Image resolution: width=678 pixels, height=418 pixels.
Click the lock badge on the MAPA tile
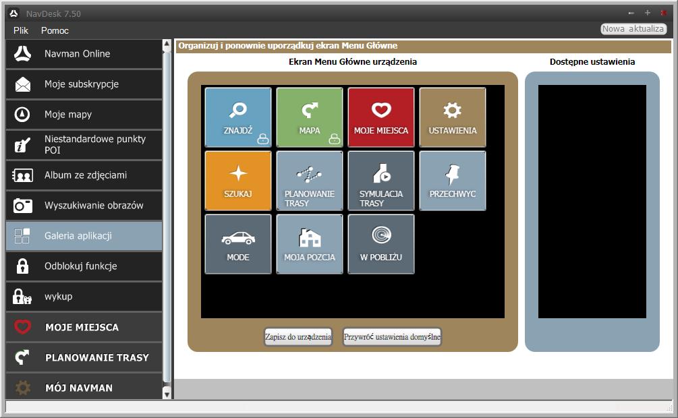click(x=334, y=139)
